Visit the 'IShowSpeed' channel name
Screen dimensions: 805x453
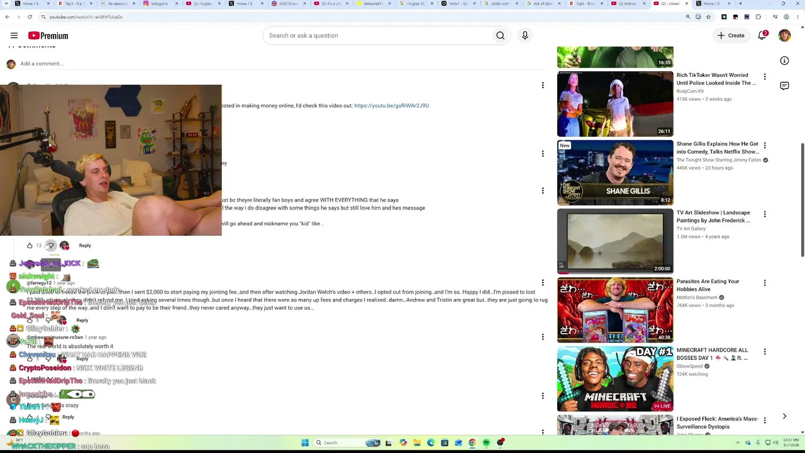coord(690,366)
